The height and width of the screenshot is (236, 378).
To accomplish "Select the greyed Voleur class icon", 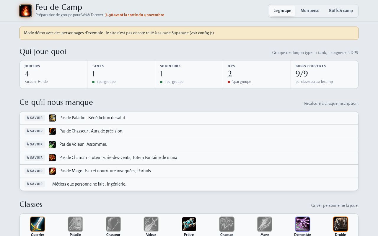I will tap(151, 224).
